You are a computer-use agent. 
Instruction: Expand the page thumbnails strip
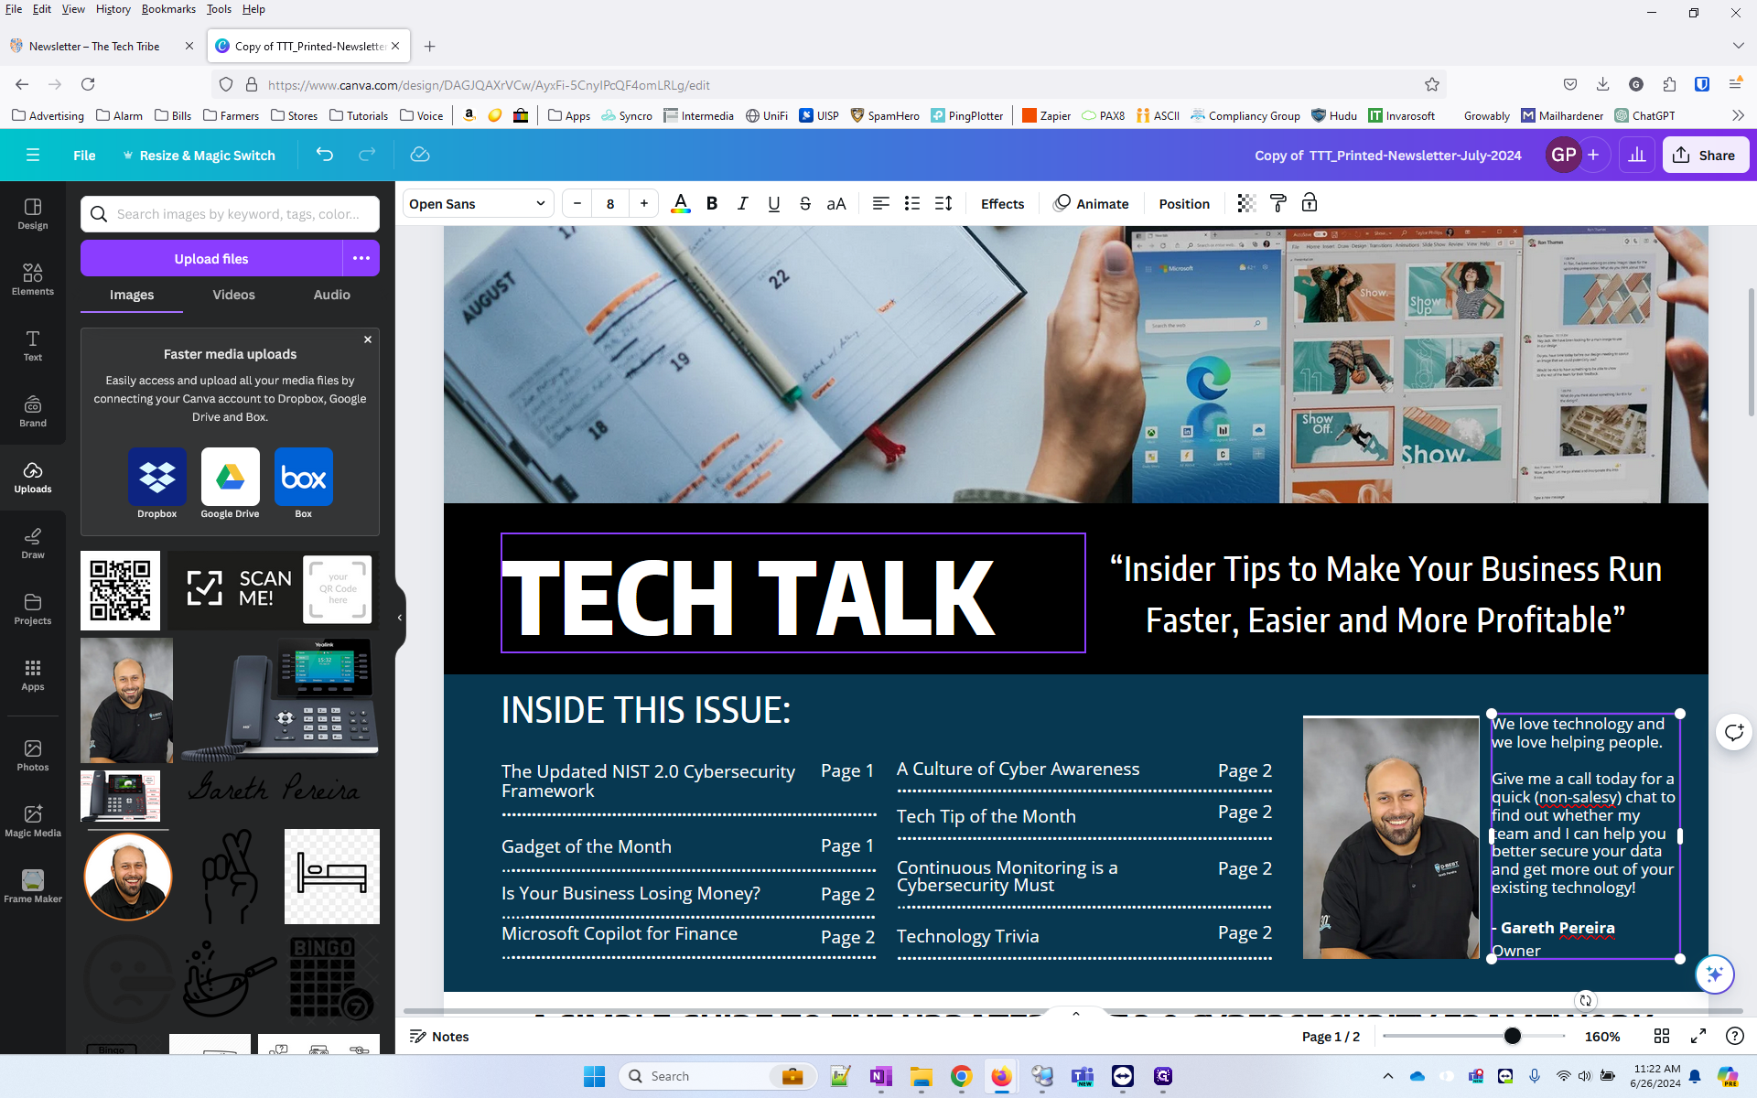pyautogui.click(x=1076, y=1013)
